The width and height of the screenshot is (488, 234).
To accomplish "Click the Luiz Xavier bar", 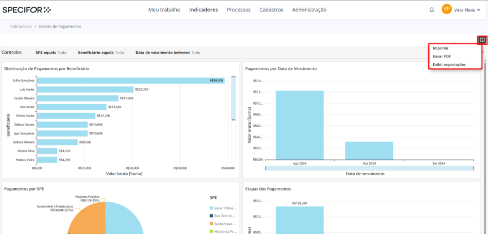I will coord(85,89).
